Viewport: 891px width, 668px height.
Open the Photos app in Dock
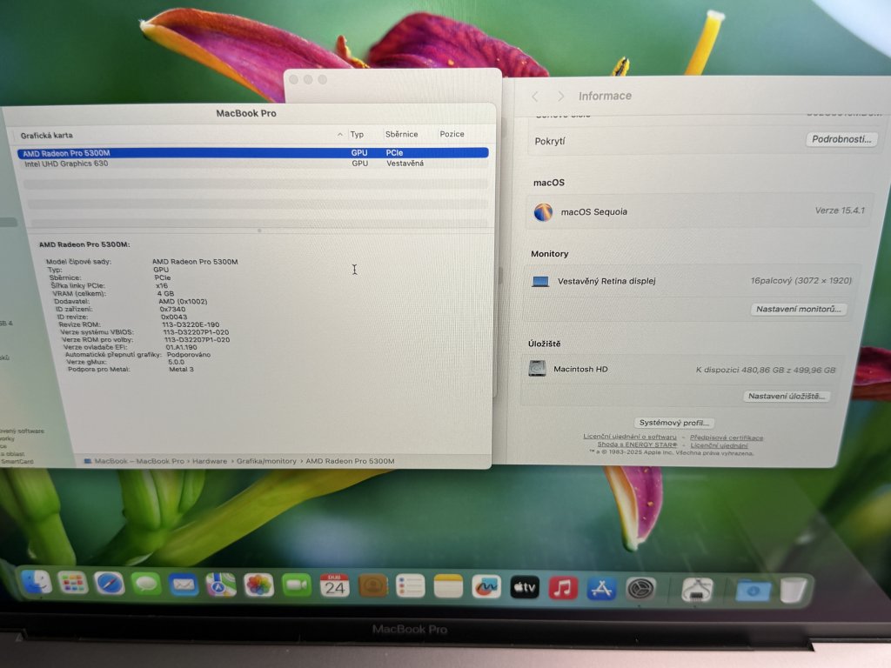pyautogui.click(x=258, y=585)
